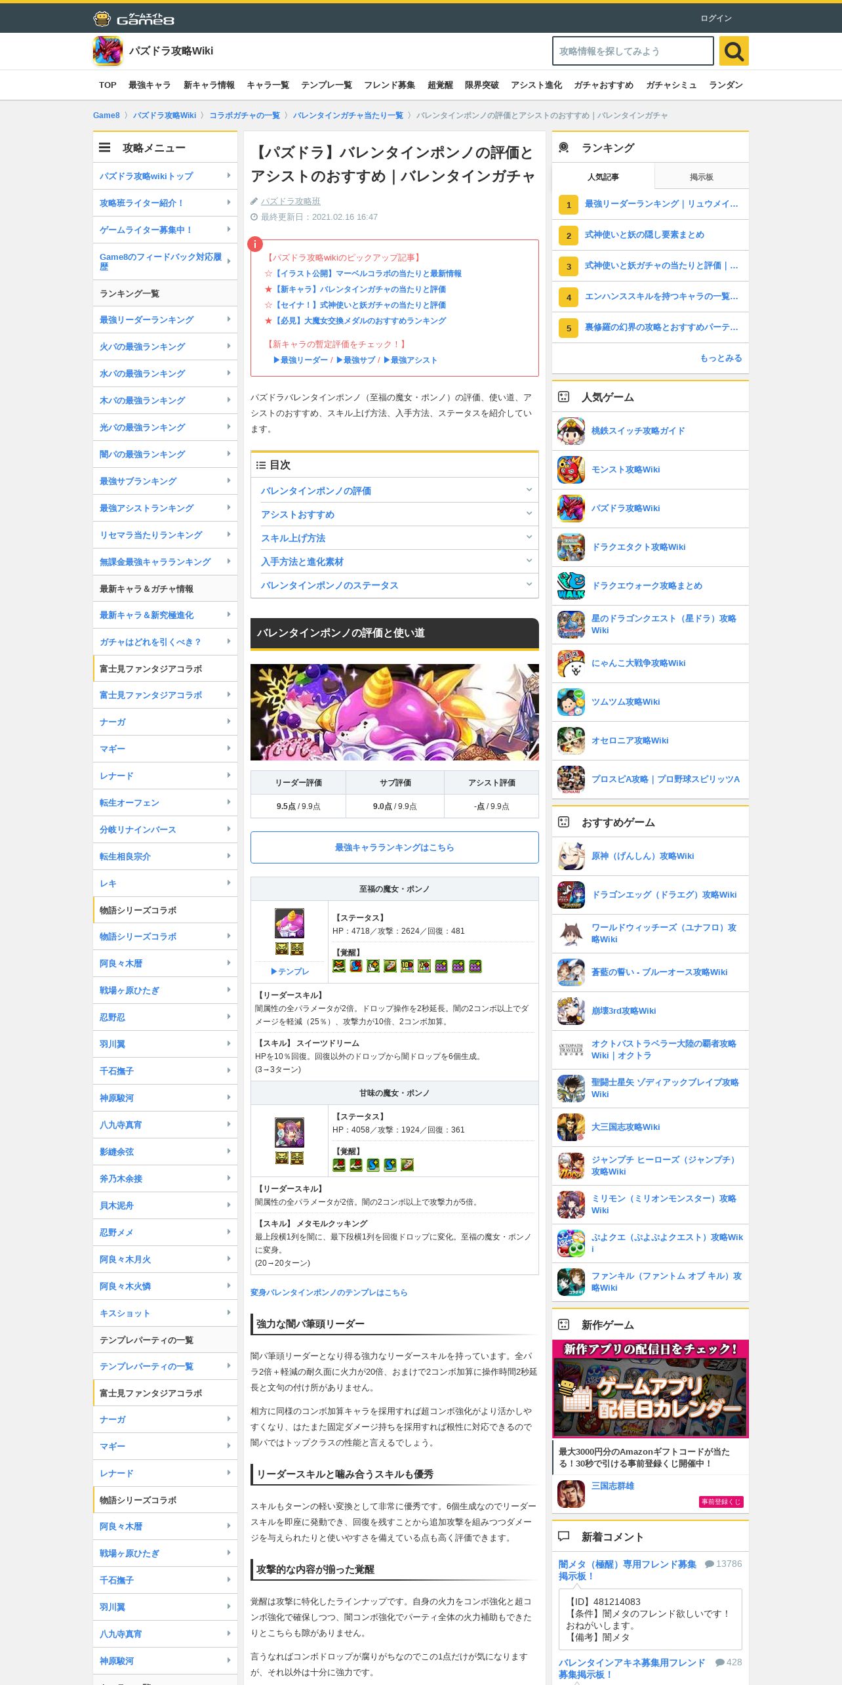Open バレンタインガチャ当たり一覧 breadcrumb
This screenshot has height=1685, width=842.
pyautogui.click(x=348, y=115)
